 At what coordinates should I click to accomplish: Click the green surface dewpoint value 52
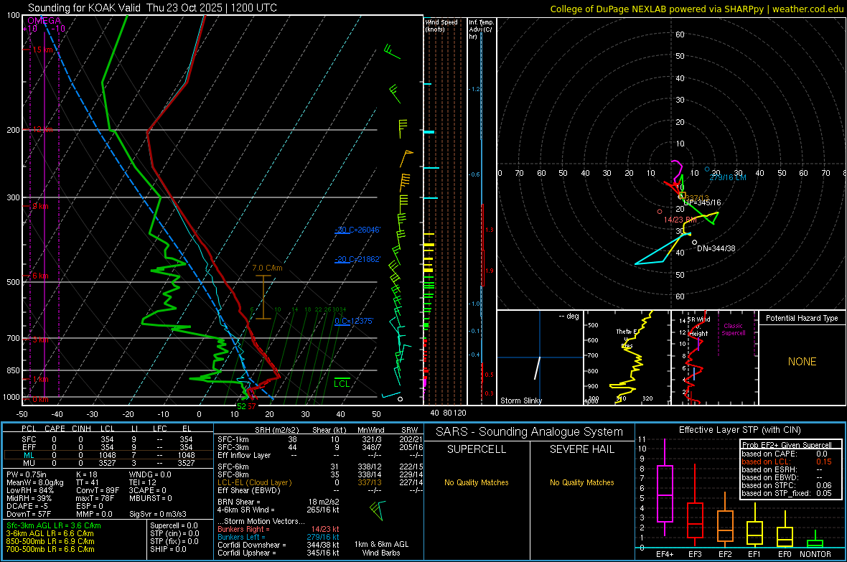point(241,406)
